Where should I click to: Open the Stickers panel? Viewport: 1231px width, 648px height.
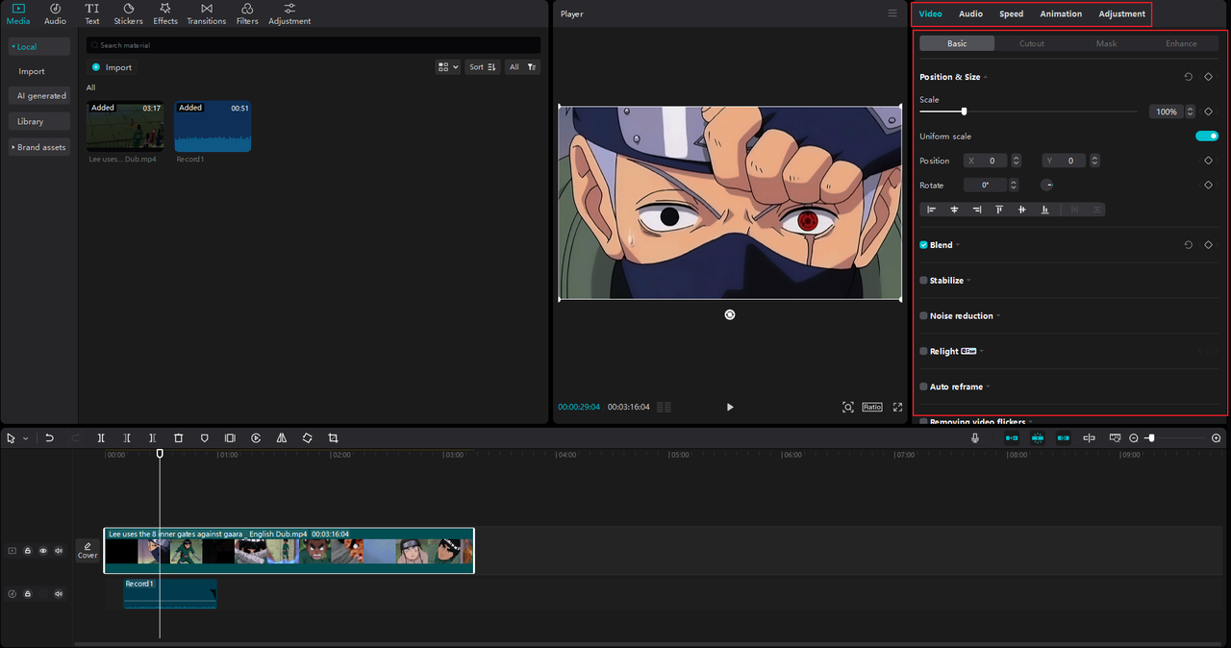128,13
